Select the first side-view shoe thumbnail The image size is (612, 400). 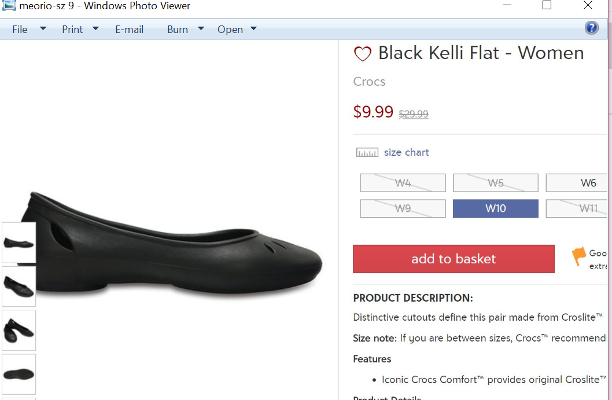pos(19,243)
